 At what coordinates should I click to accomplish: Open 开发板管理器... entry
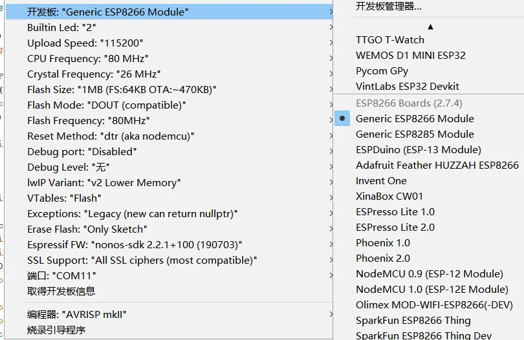click(x=389, y=6)
